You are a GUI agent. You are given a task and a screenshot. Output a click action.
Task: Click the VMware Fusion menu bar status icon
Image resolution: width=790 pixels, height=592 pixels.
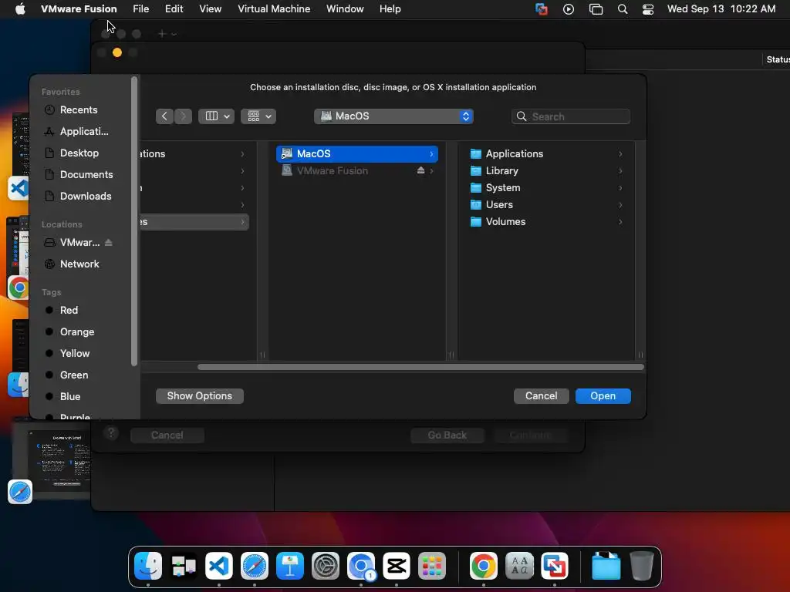(x=542, y=9)
